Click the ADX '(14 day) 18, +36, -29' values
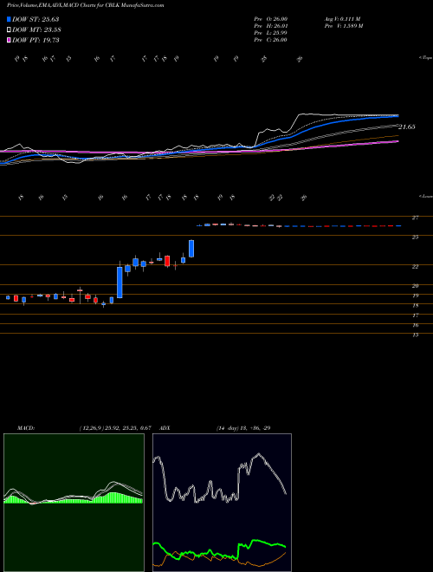433x572 pixels. tap(243, 428)
